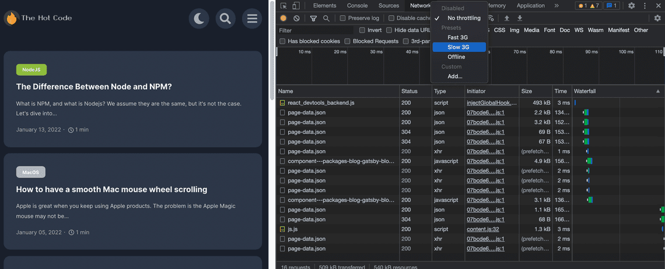This screenshot has height=269, width=665.
Task: Check the 3rd-party requests checkbox
Action: click(x=406, y=41)
